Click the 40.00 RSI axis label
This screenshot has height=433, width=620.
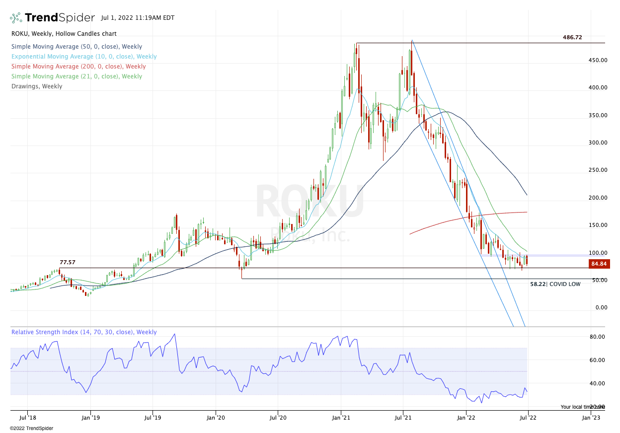tap(598, 384)
